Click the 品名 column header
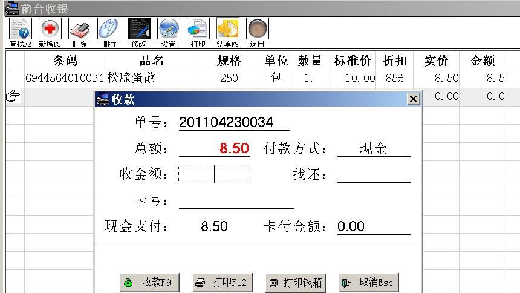 click(x=152, y=61)
